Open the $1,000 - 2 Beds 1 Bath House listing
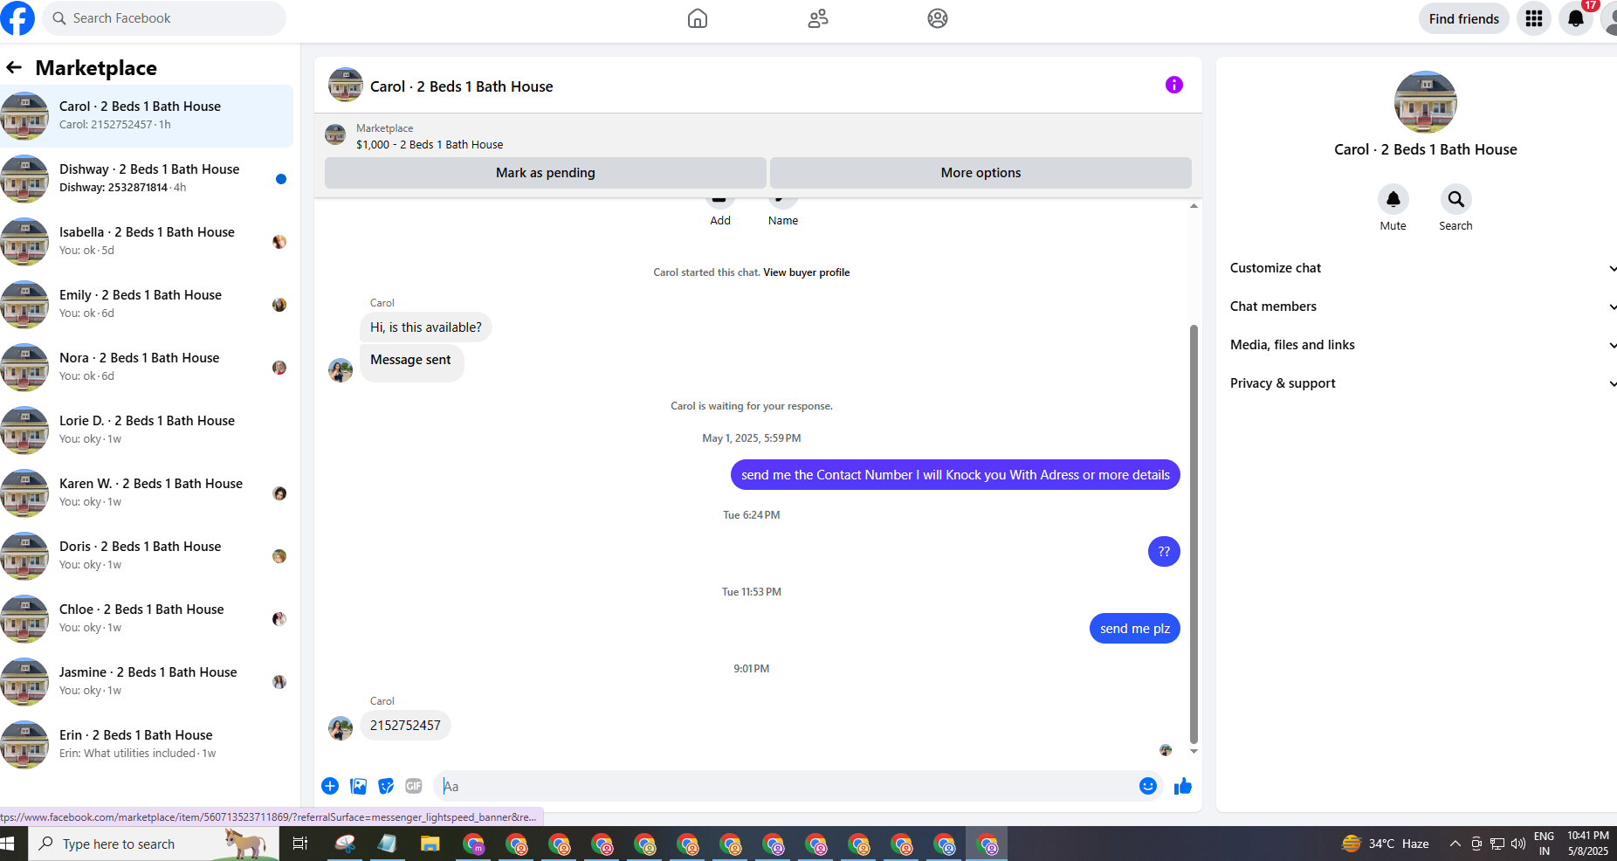Screen dimensions: 1617x861 pyautogui.click(x=430, y=145)
